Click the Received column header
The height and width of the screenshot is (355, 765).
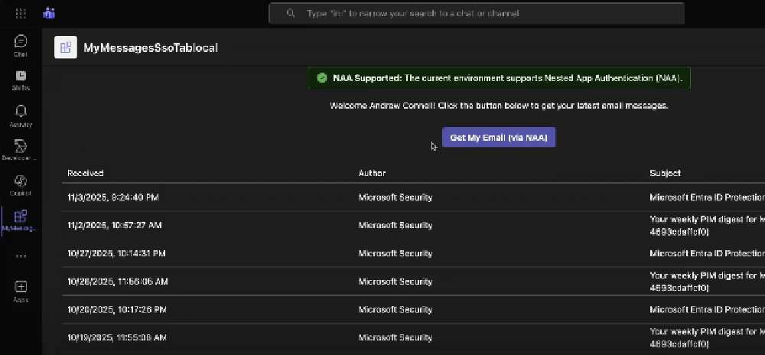pyautogui.click(x=86, y=173)
